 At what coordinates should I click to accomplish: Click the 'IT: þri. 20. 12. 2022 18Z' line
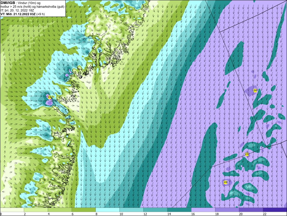pos(17,10)
